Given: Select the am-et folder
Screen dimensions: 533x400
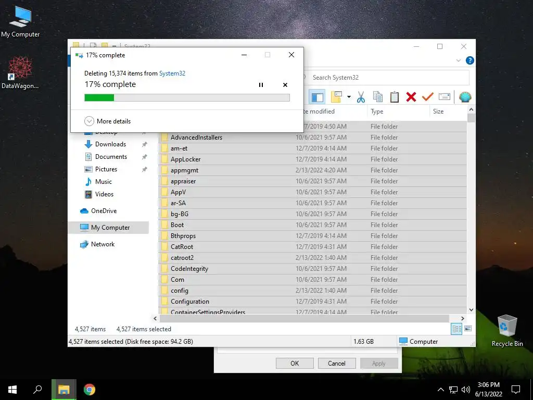Looking at the screenshot, I should (x=312, y=148).
